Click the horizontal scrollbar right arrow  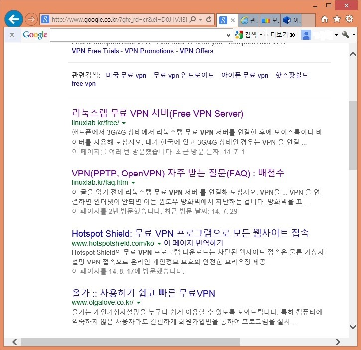coord(338,342)
